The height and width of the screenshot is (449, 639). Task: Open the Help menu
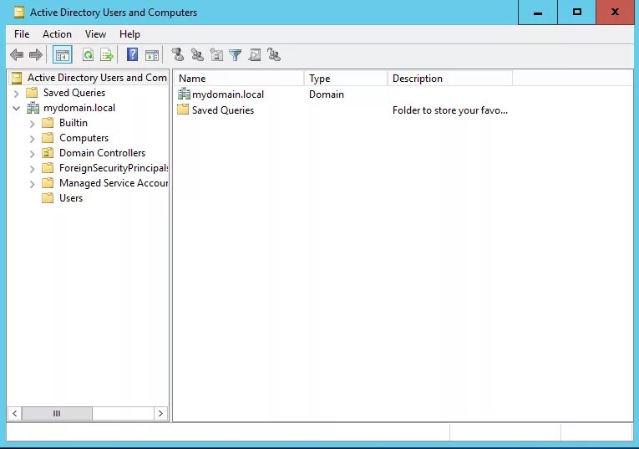pyautogui.click(x=129, y=34)
